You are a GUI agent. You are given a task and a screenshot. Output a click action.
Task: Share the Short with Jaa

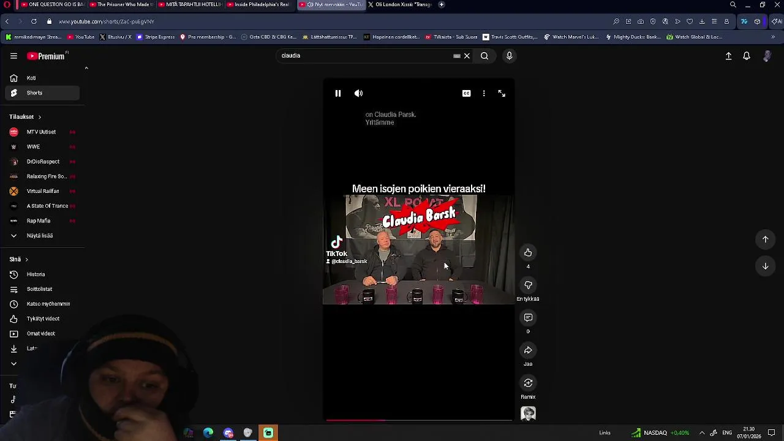coord(528,350)
